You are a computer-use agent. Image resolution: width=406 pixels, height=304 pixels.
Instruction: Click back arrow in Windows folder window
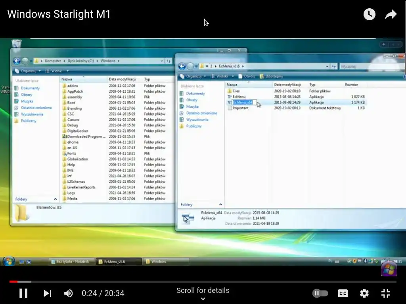(x=17, y=61)
